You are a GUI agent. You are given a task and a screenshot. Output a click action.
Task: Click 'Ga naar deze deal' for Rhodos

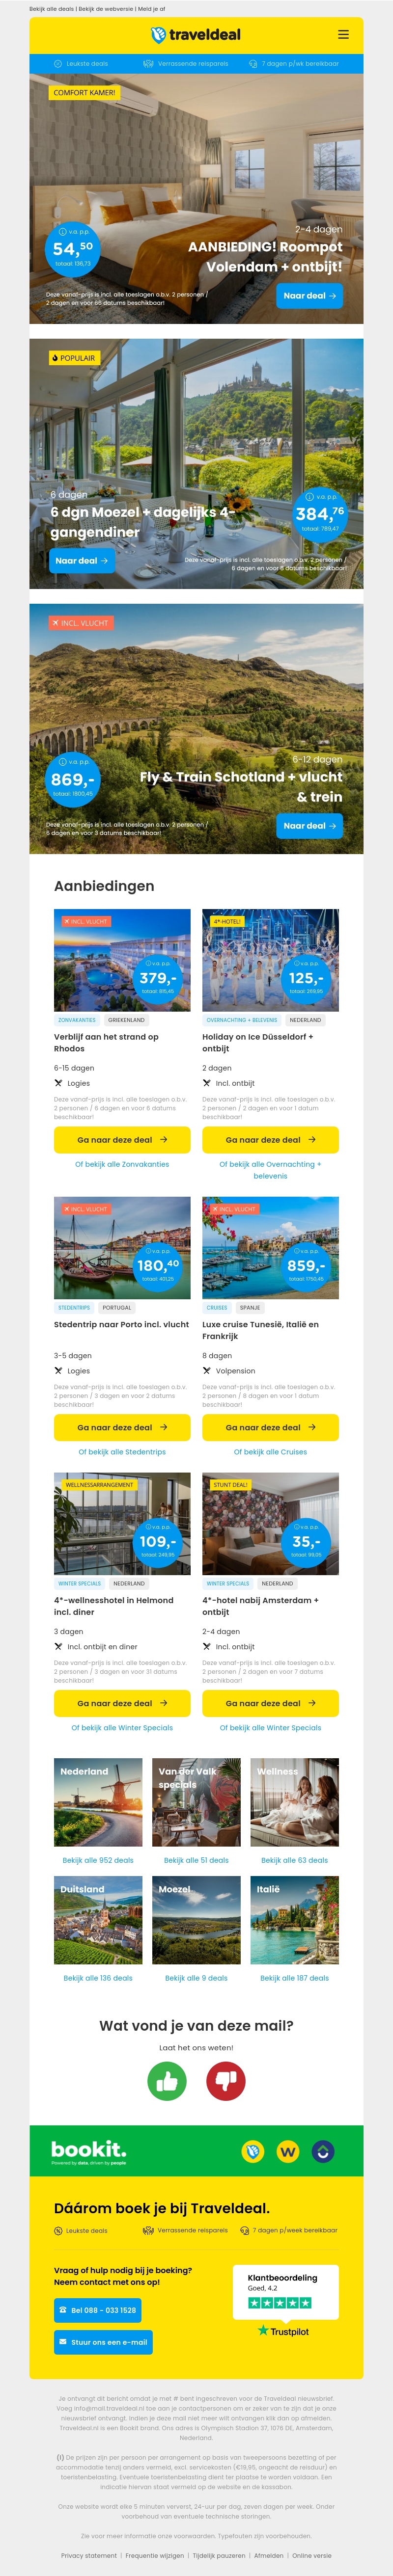tap(122, 1140)
